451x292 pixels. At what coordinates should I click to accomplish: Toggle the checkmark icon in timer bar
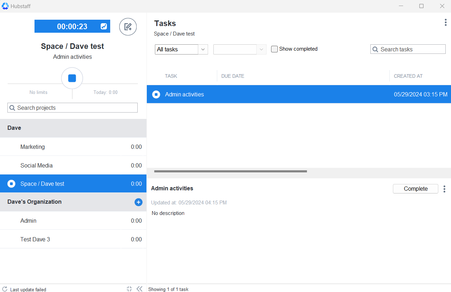click(104, 26)
